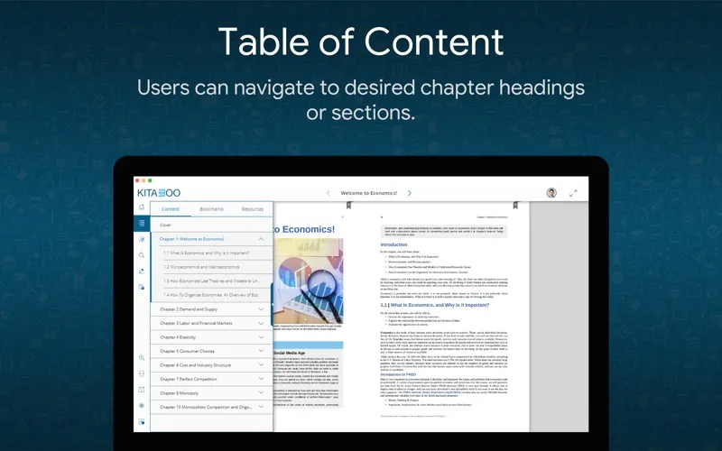Select Chapter 10 Monopolistic Competition title
Image resolution: width=722 pixels, height=451 pixels.
[x=206, y=407]
